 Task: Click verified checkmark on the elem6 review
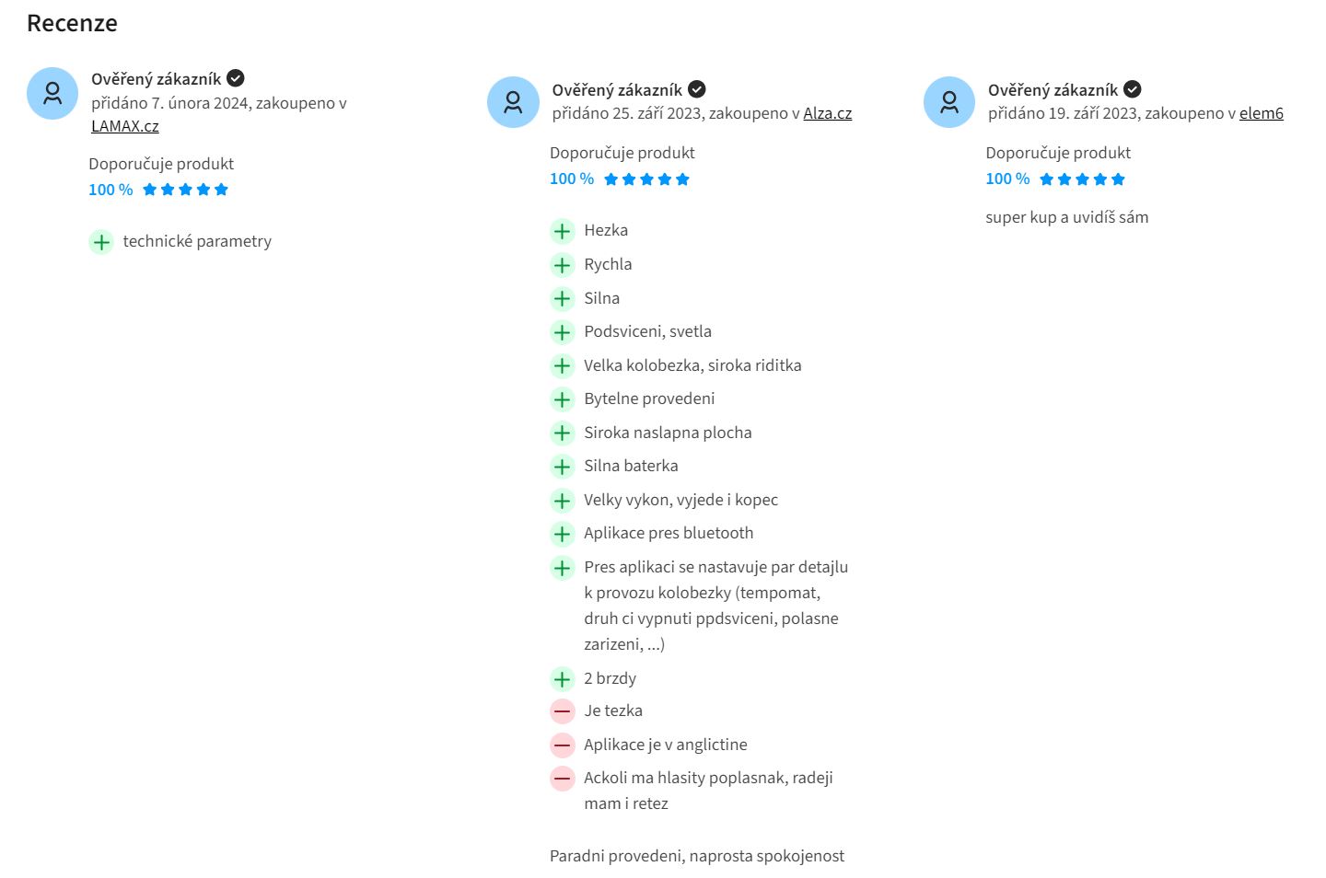(1133, 89)
